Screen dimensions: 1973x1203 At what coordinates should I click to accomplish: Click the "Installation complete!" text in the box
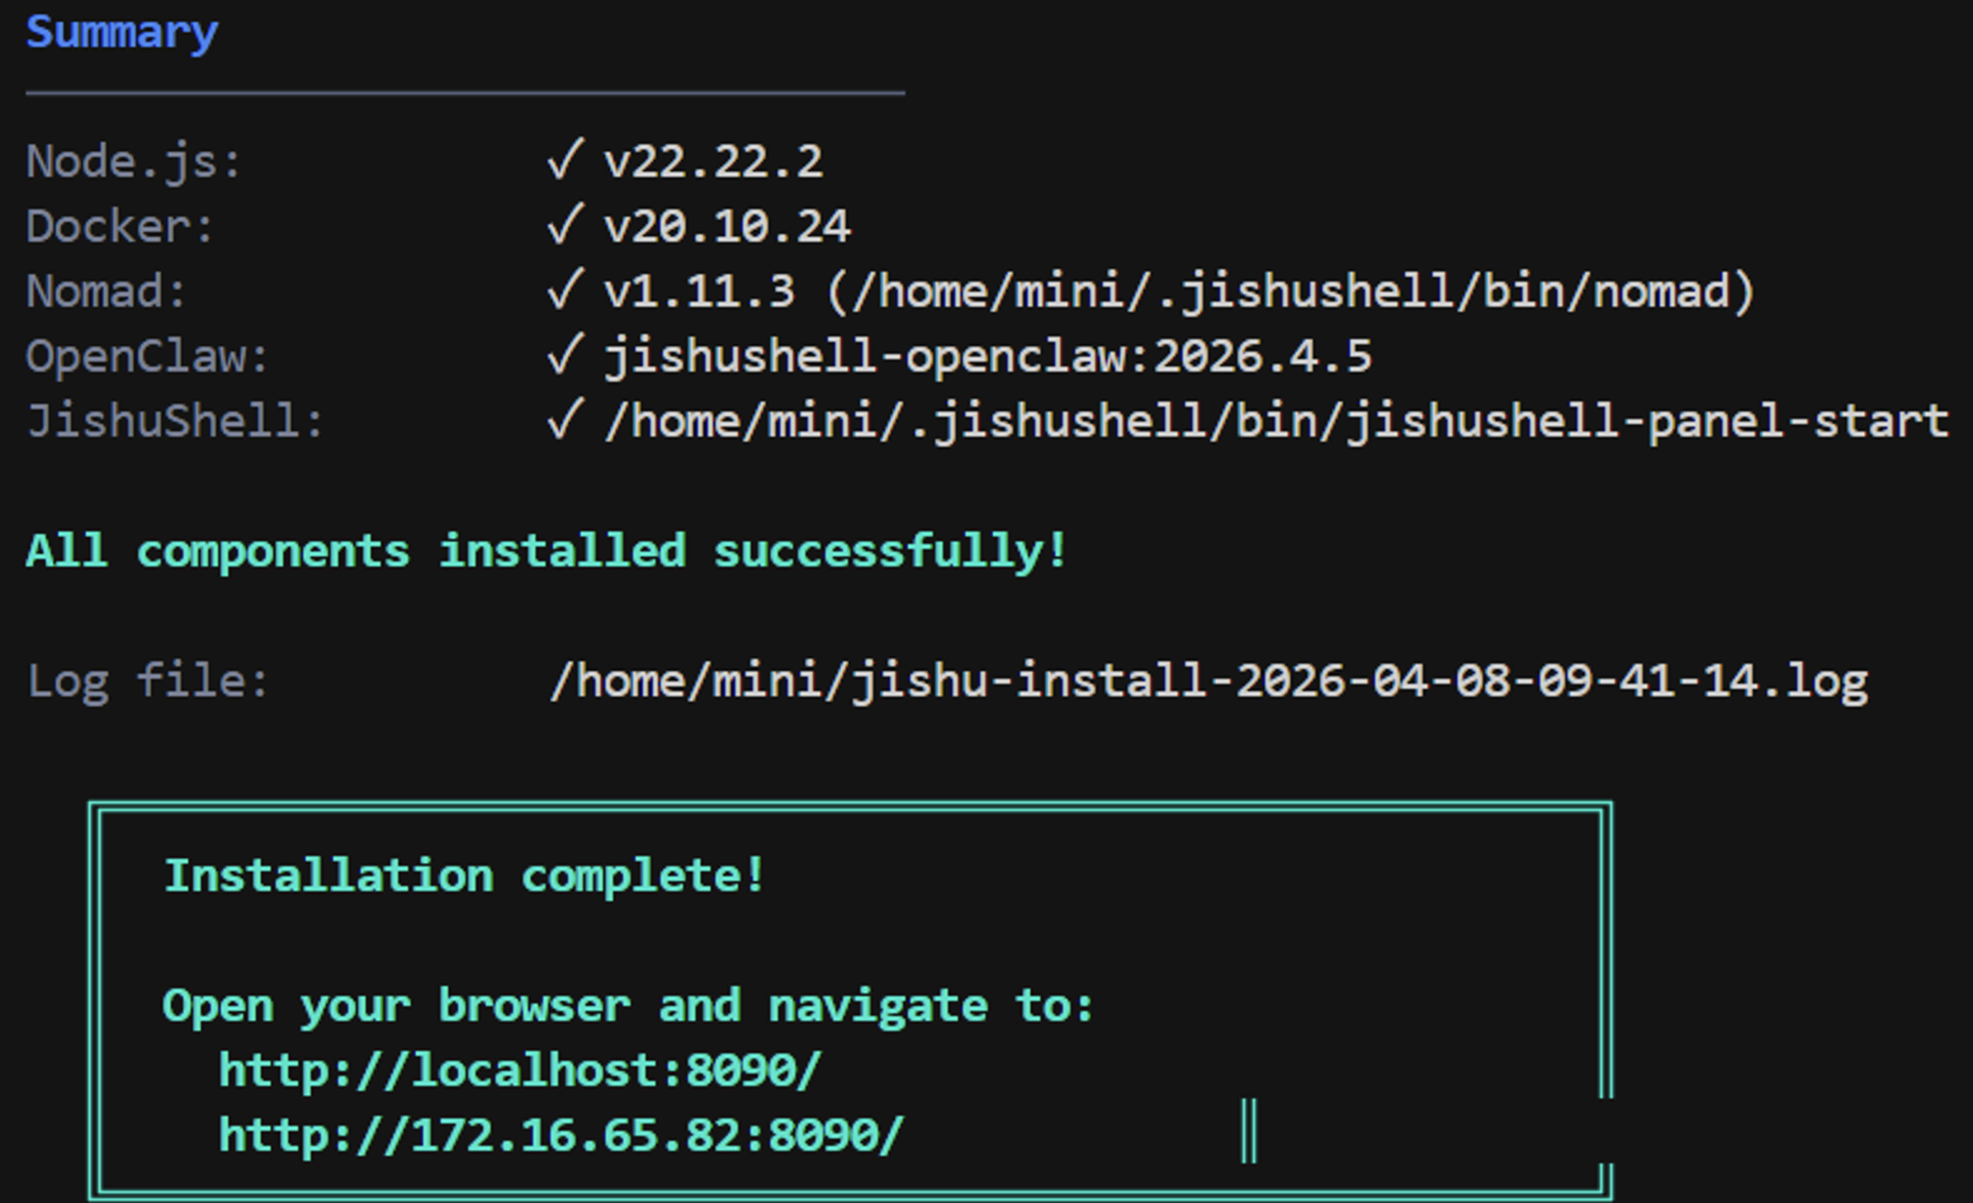pos(465,875)
